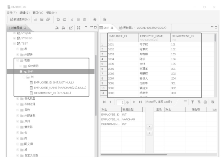This screenshot has height=158, width=224.
Task: Click the edit pencil icon in object navigator
Action: click(x=71, y=28)
